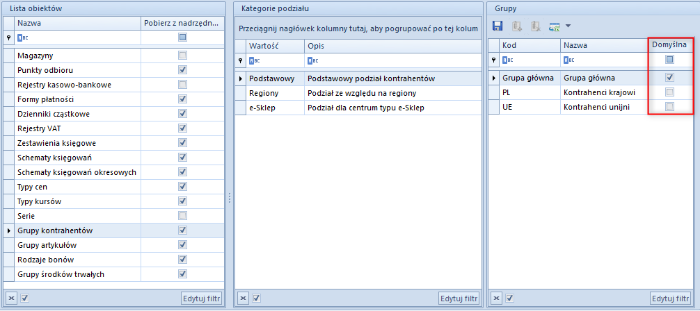Click the attach-add paperclip icon in Grupy
Viewport: 700px width, 311px height.
tap(517, 26)
